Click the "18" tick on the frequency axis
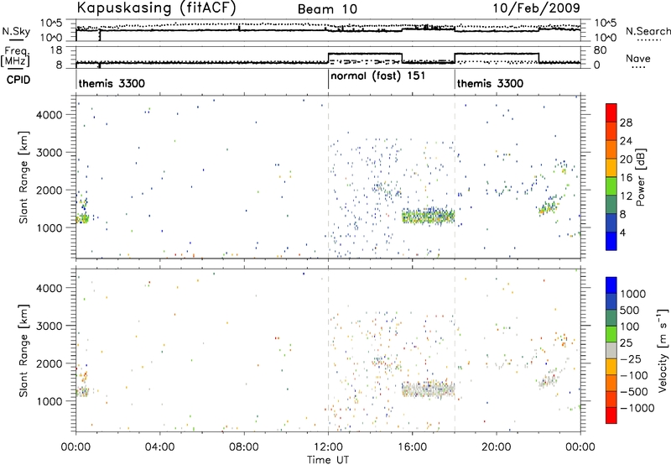671x465 pixels. tap(56, 50)
